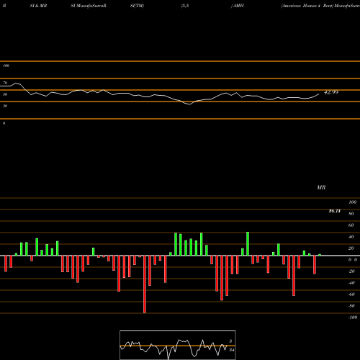Click the 50 level label on RSI axis

(5, 94)
